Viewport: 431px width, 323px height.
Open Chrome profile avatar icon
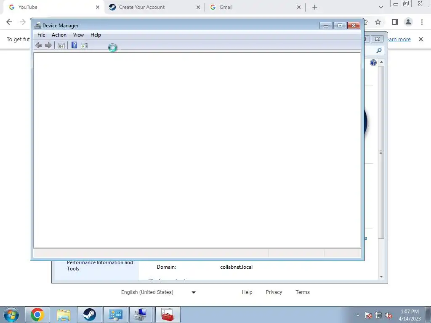(408, 22)
